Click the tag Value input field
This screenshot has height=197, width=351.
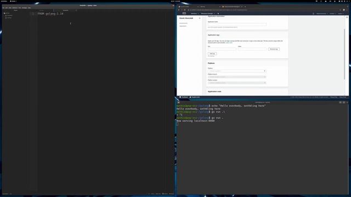point(252,49)
